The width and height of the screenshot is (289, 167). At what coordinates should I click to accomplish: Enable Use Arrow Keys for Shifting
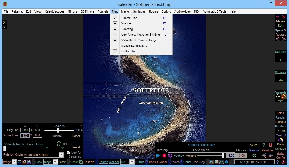(115, 35)
